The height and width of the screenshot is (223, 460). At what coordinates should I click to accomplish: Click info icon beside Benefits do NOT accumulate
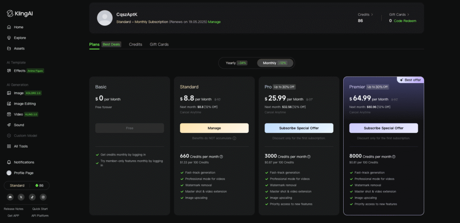(x=234, y=138)
